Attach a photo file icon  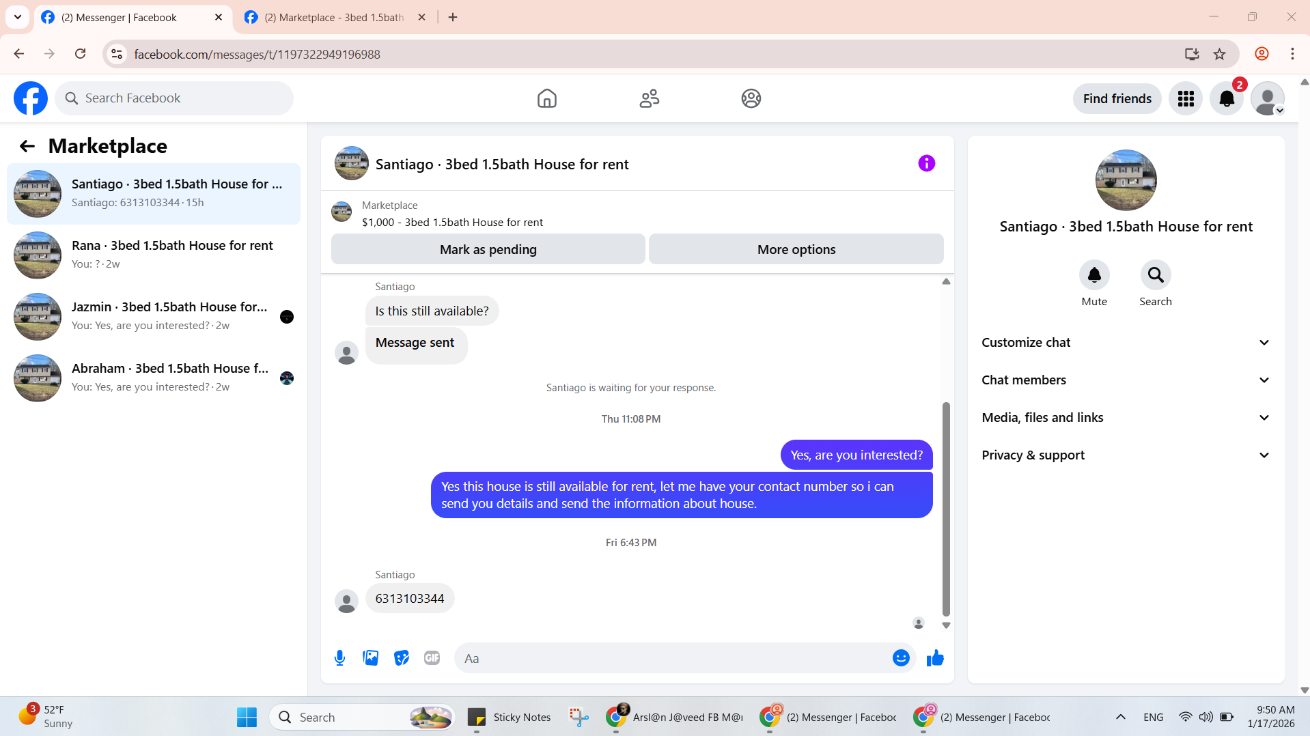pos(370,658)
